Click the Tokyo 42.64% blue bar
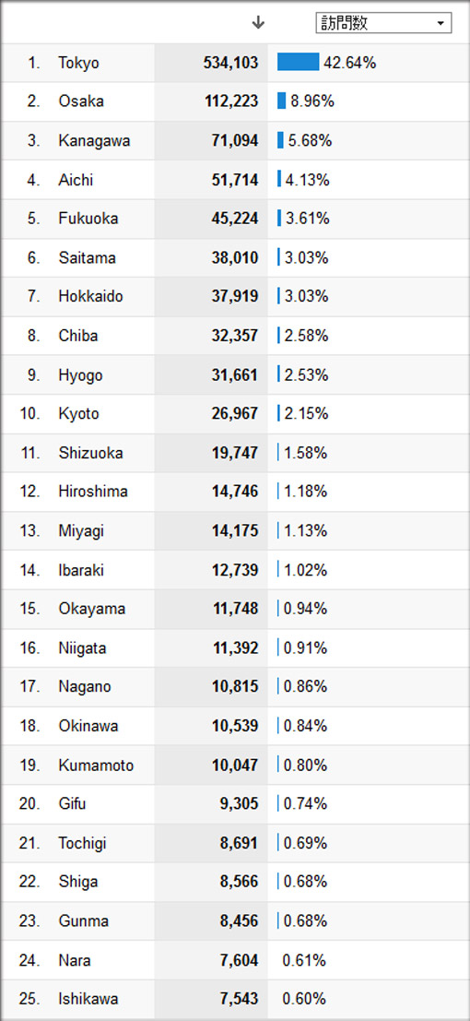Image resolution: width=470 pixels, height=1021 pixels. (299, 62)
